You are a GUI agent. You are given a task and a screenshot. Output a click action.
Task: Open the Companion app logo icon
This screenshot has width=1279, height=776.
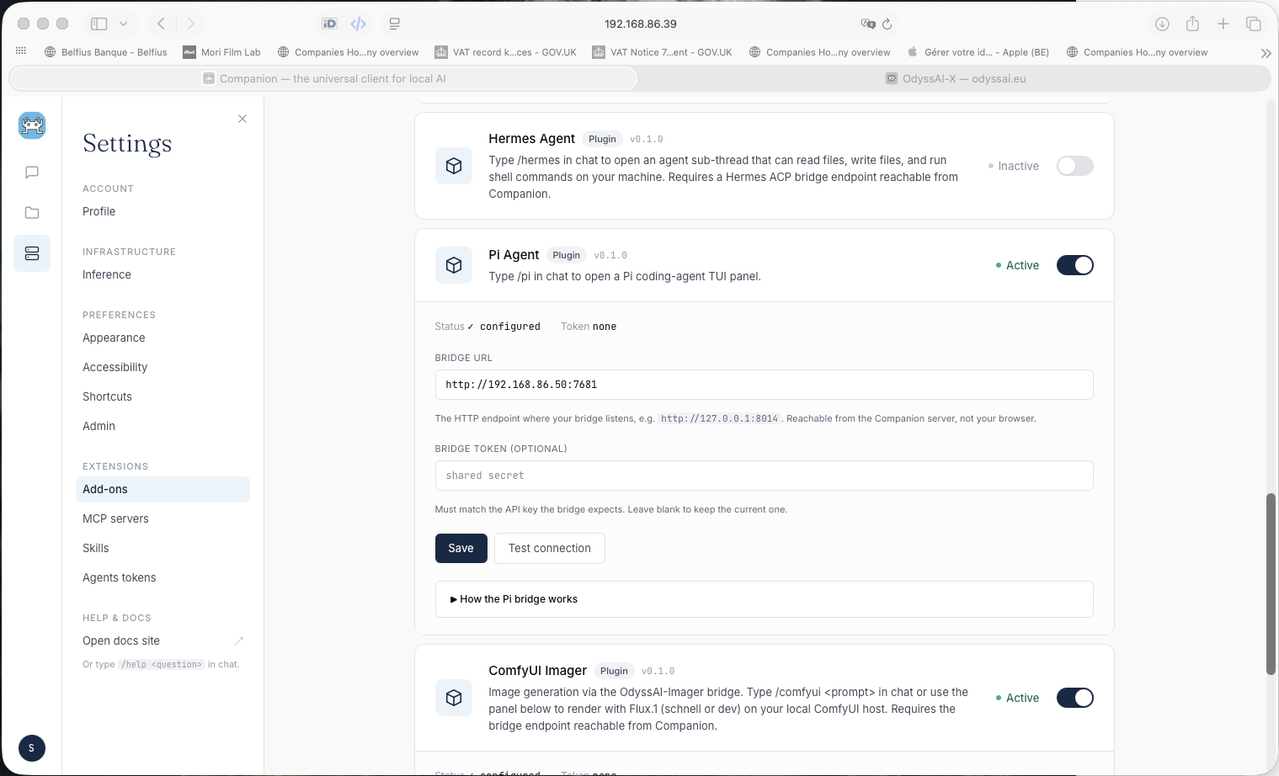tap(32, 125)
